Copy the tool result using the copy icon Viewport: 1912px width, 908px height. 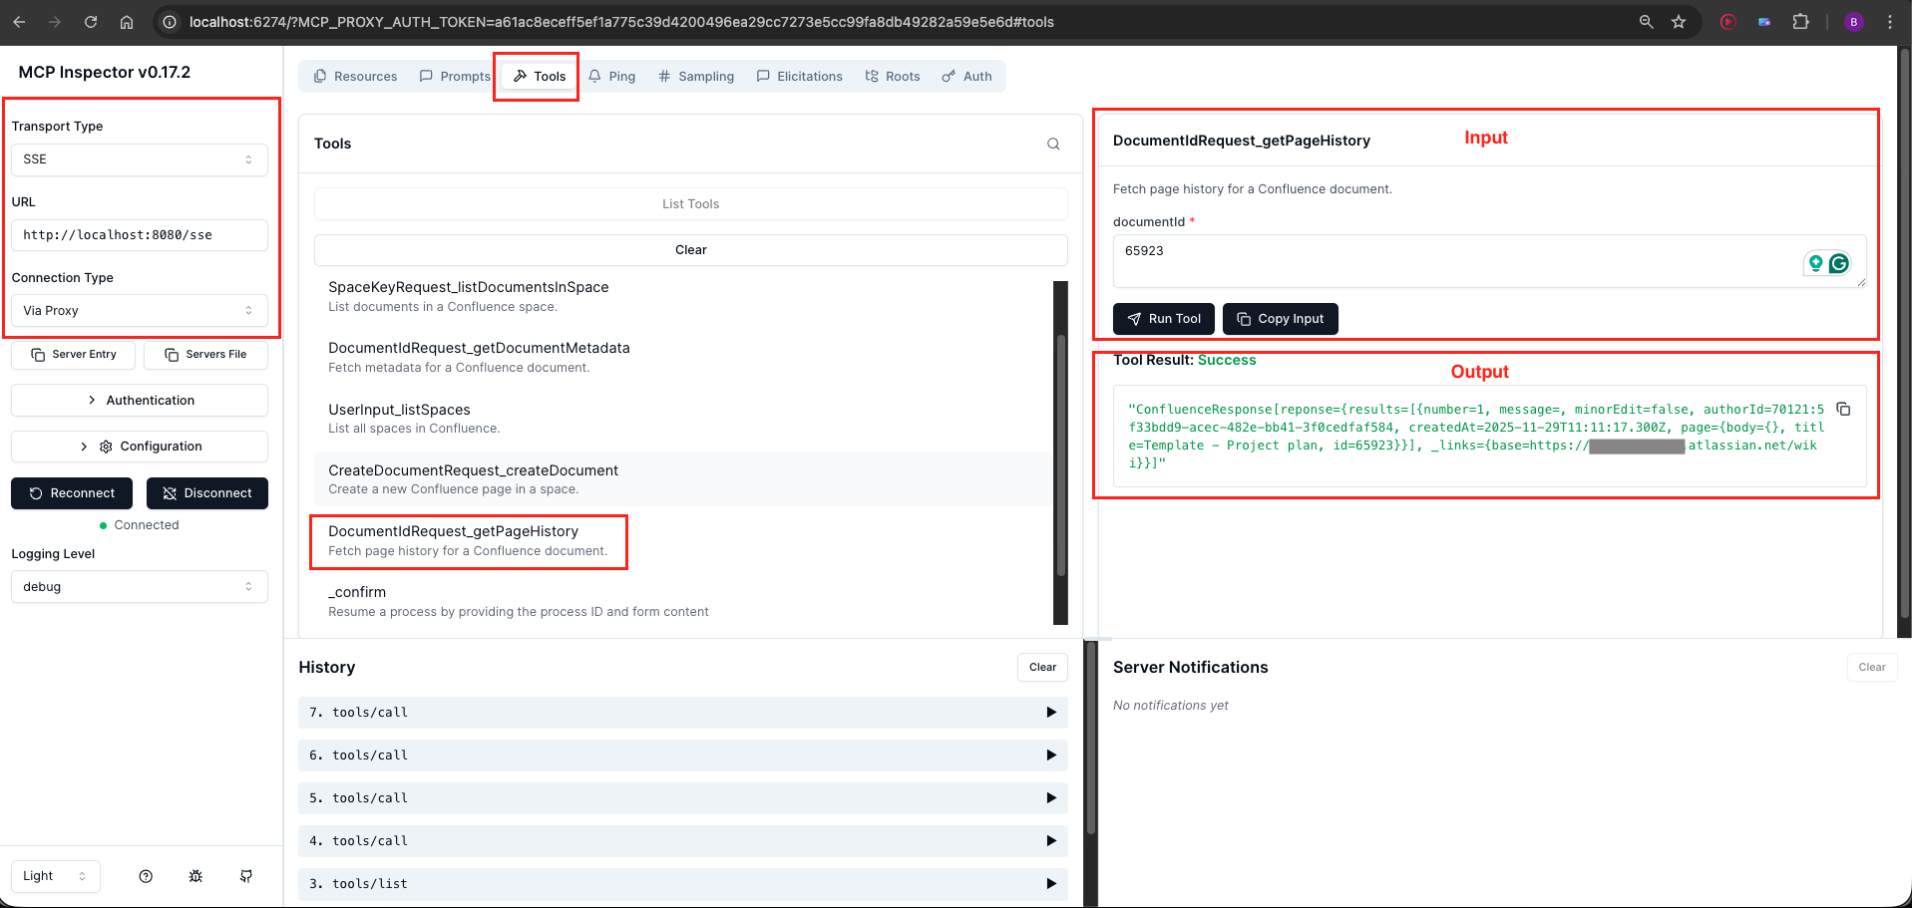1842,409
